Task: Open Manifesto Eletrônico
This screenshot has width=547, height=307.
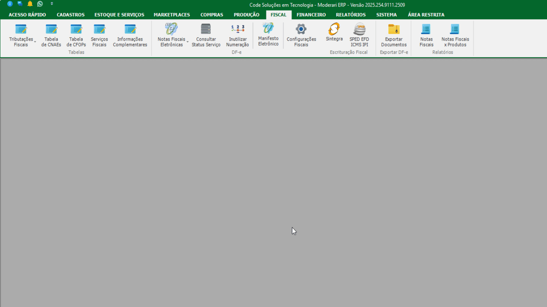Action: click(x=268, y=35)
